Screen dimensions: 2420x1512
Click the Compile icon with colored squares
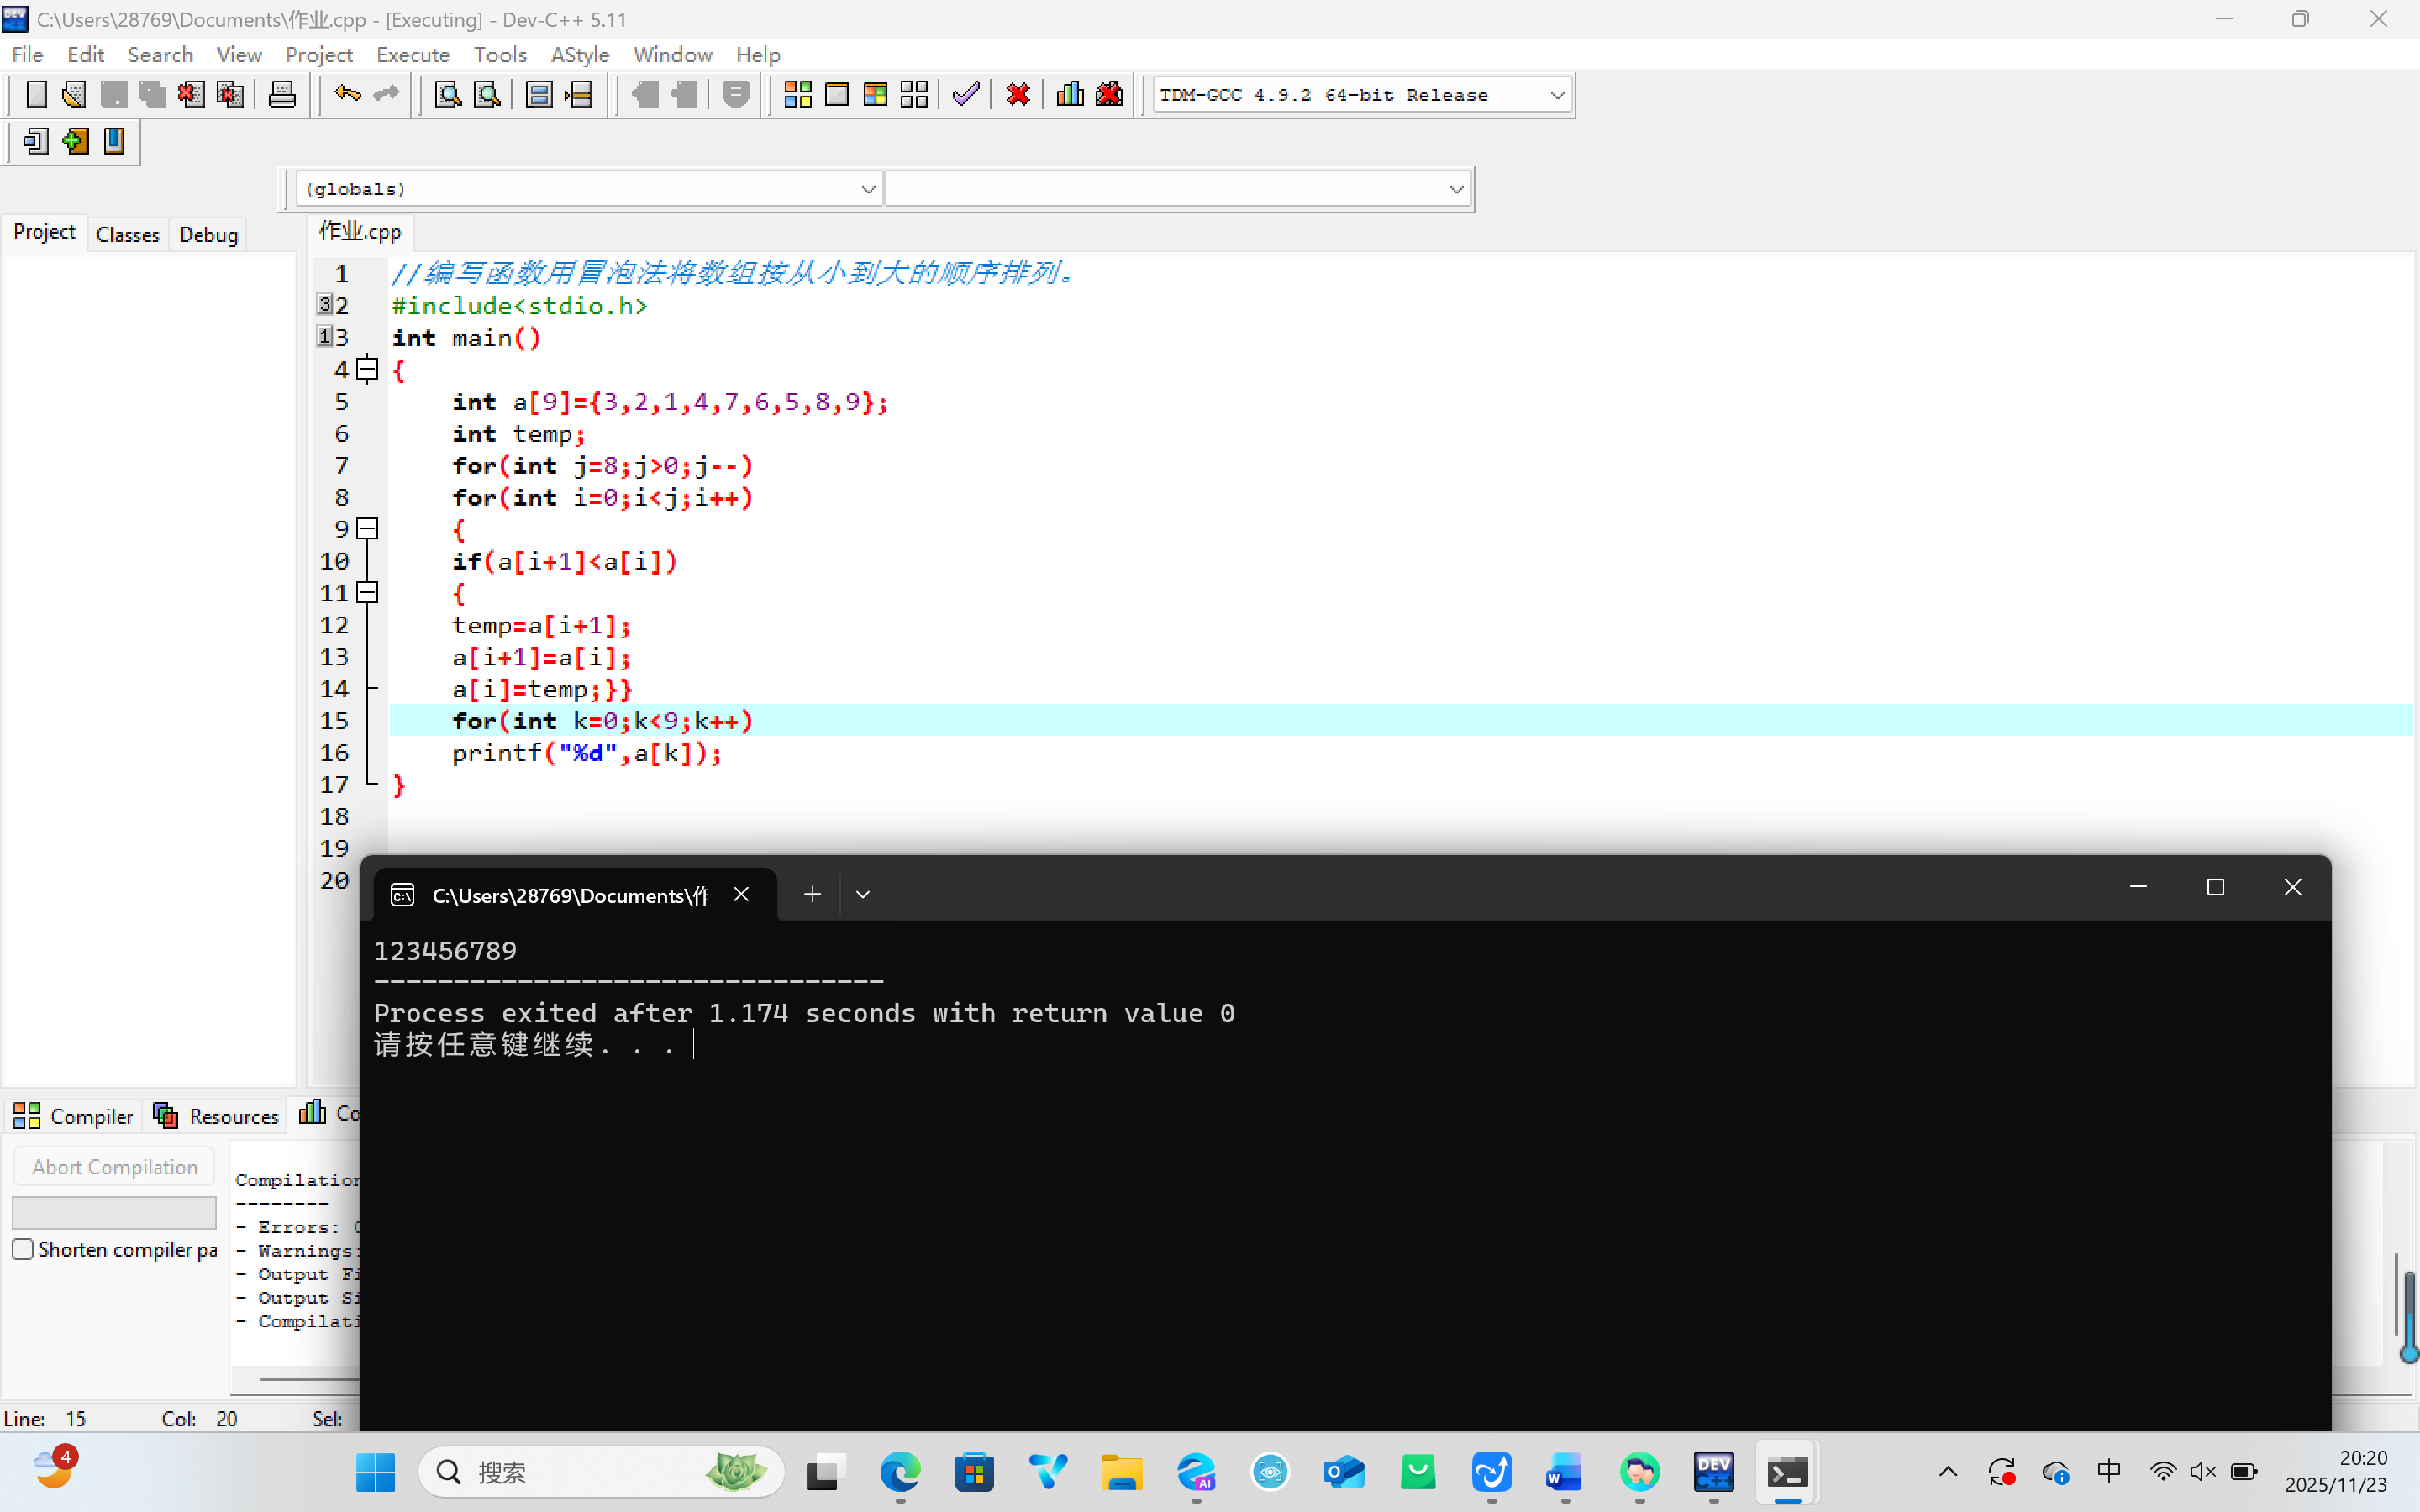coord(797,95)
